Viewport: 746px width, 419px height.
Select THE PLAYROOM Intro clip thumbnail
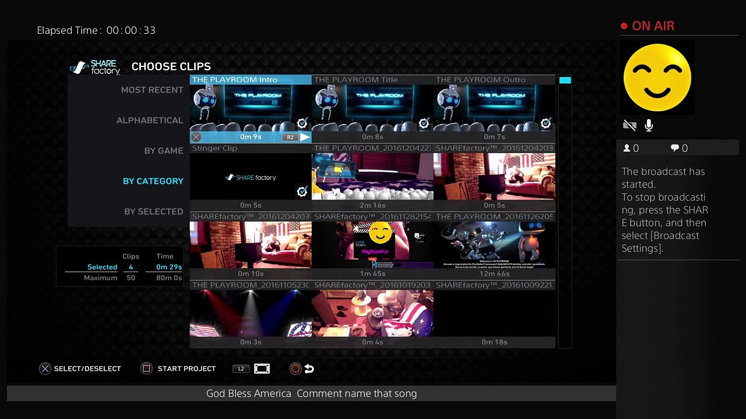click(x=251, y=108)
